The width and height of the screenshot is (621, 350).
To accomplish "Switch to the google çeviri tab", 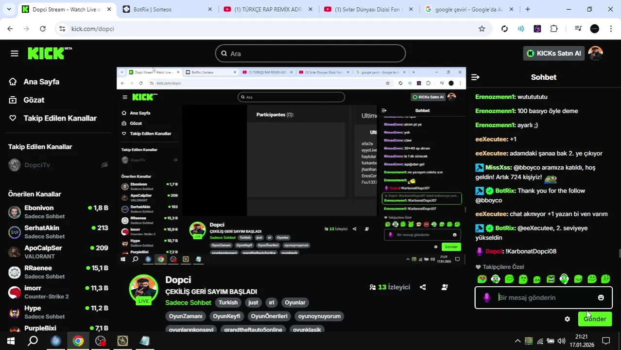I will pos(468,9).
